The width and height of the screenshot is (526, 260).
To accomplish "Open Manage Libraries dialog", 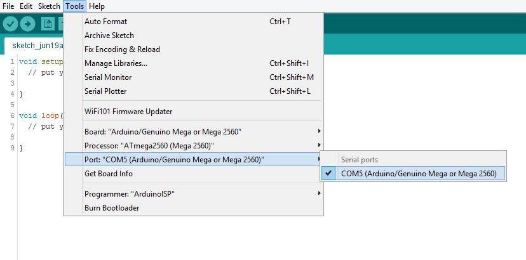I will 194,63.
